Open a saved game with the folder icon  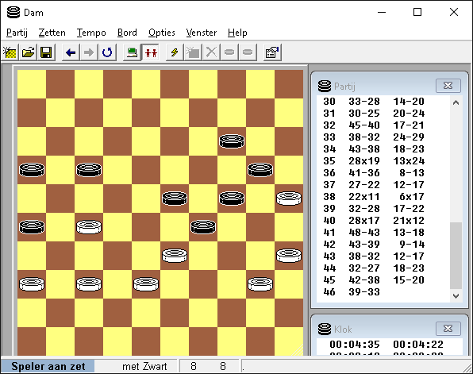point(28,52)
